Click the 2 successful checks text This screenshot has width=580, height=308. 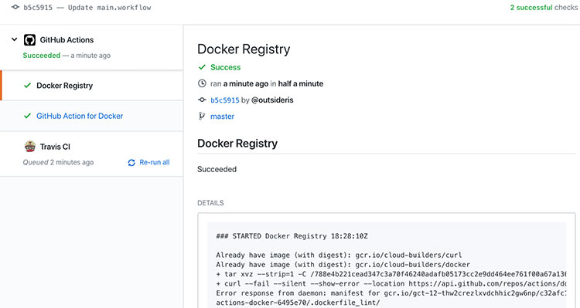[x=544, y=8]
